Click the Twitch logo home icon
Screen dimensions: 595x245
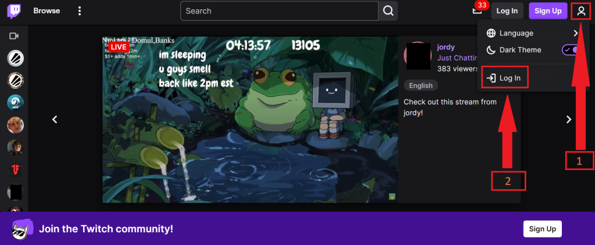tap(15, 10)
